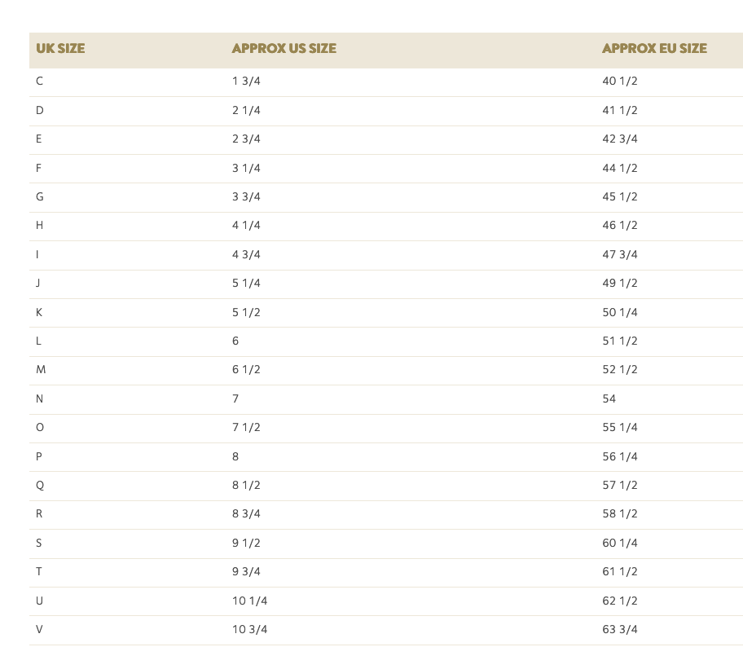Viewport: 743px width, 647px height.
Task: Select the UK size M cell
Action: coord(41,370)
